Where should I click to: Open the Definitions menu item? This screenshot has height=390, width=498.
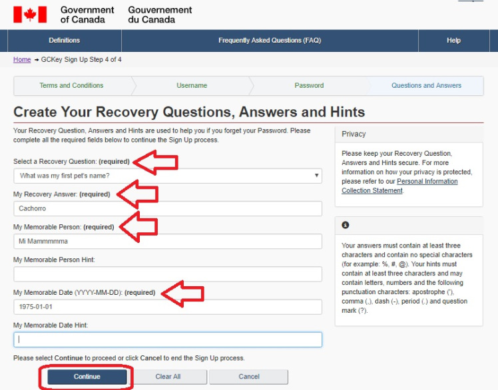[65, 41]
